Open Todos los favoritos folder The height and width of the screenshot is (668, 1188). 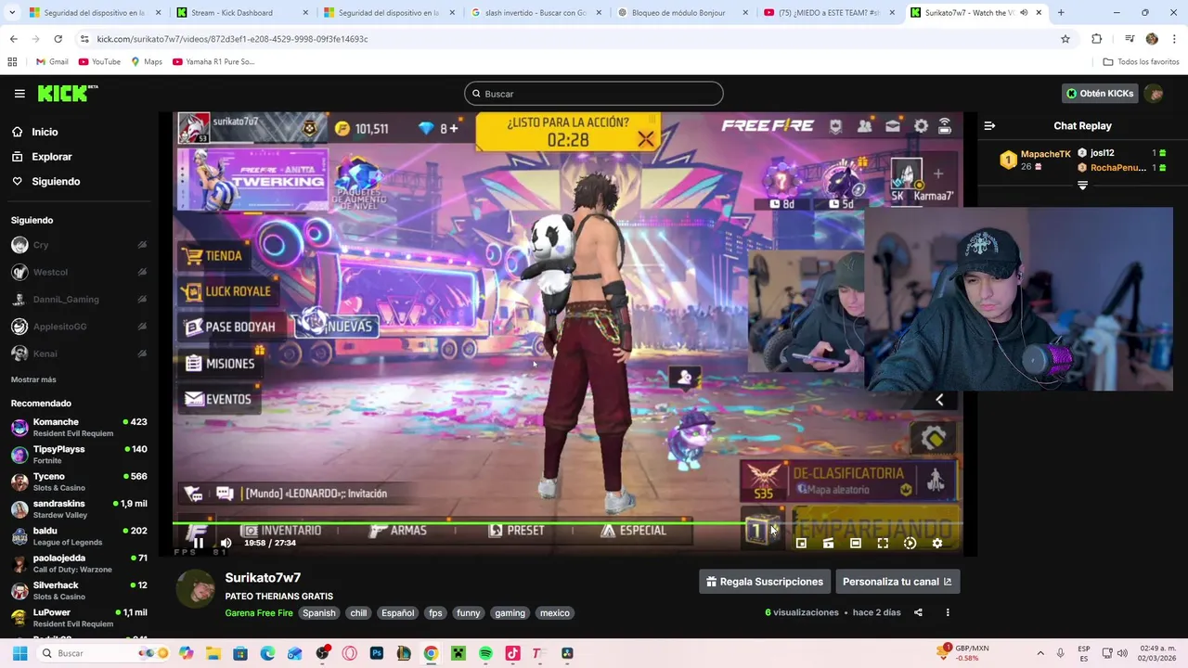tap(1141, 62)
